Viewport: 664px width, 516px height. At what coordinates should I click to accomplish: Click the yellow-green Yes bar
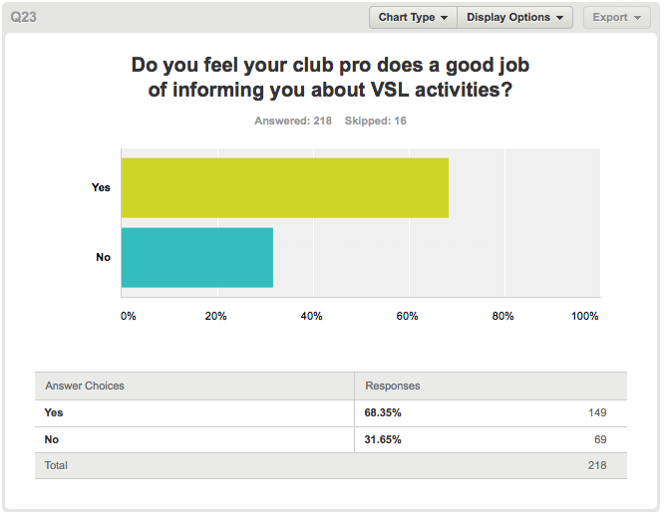click(285, 188)
